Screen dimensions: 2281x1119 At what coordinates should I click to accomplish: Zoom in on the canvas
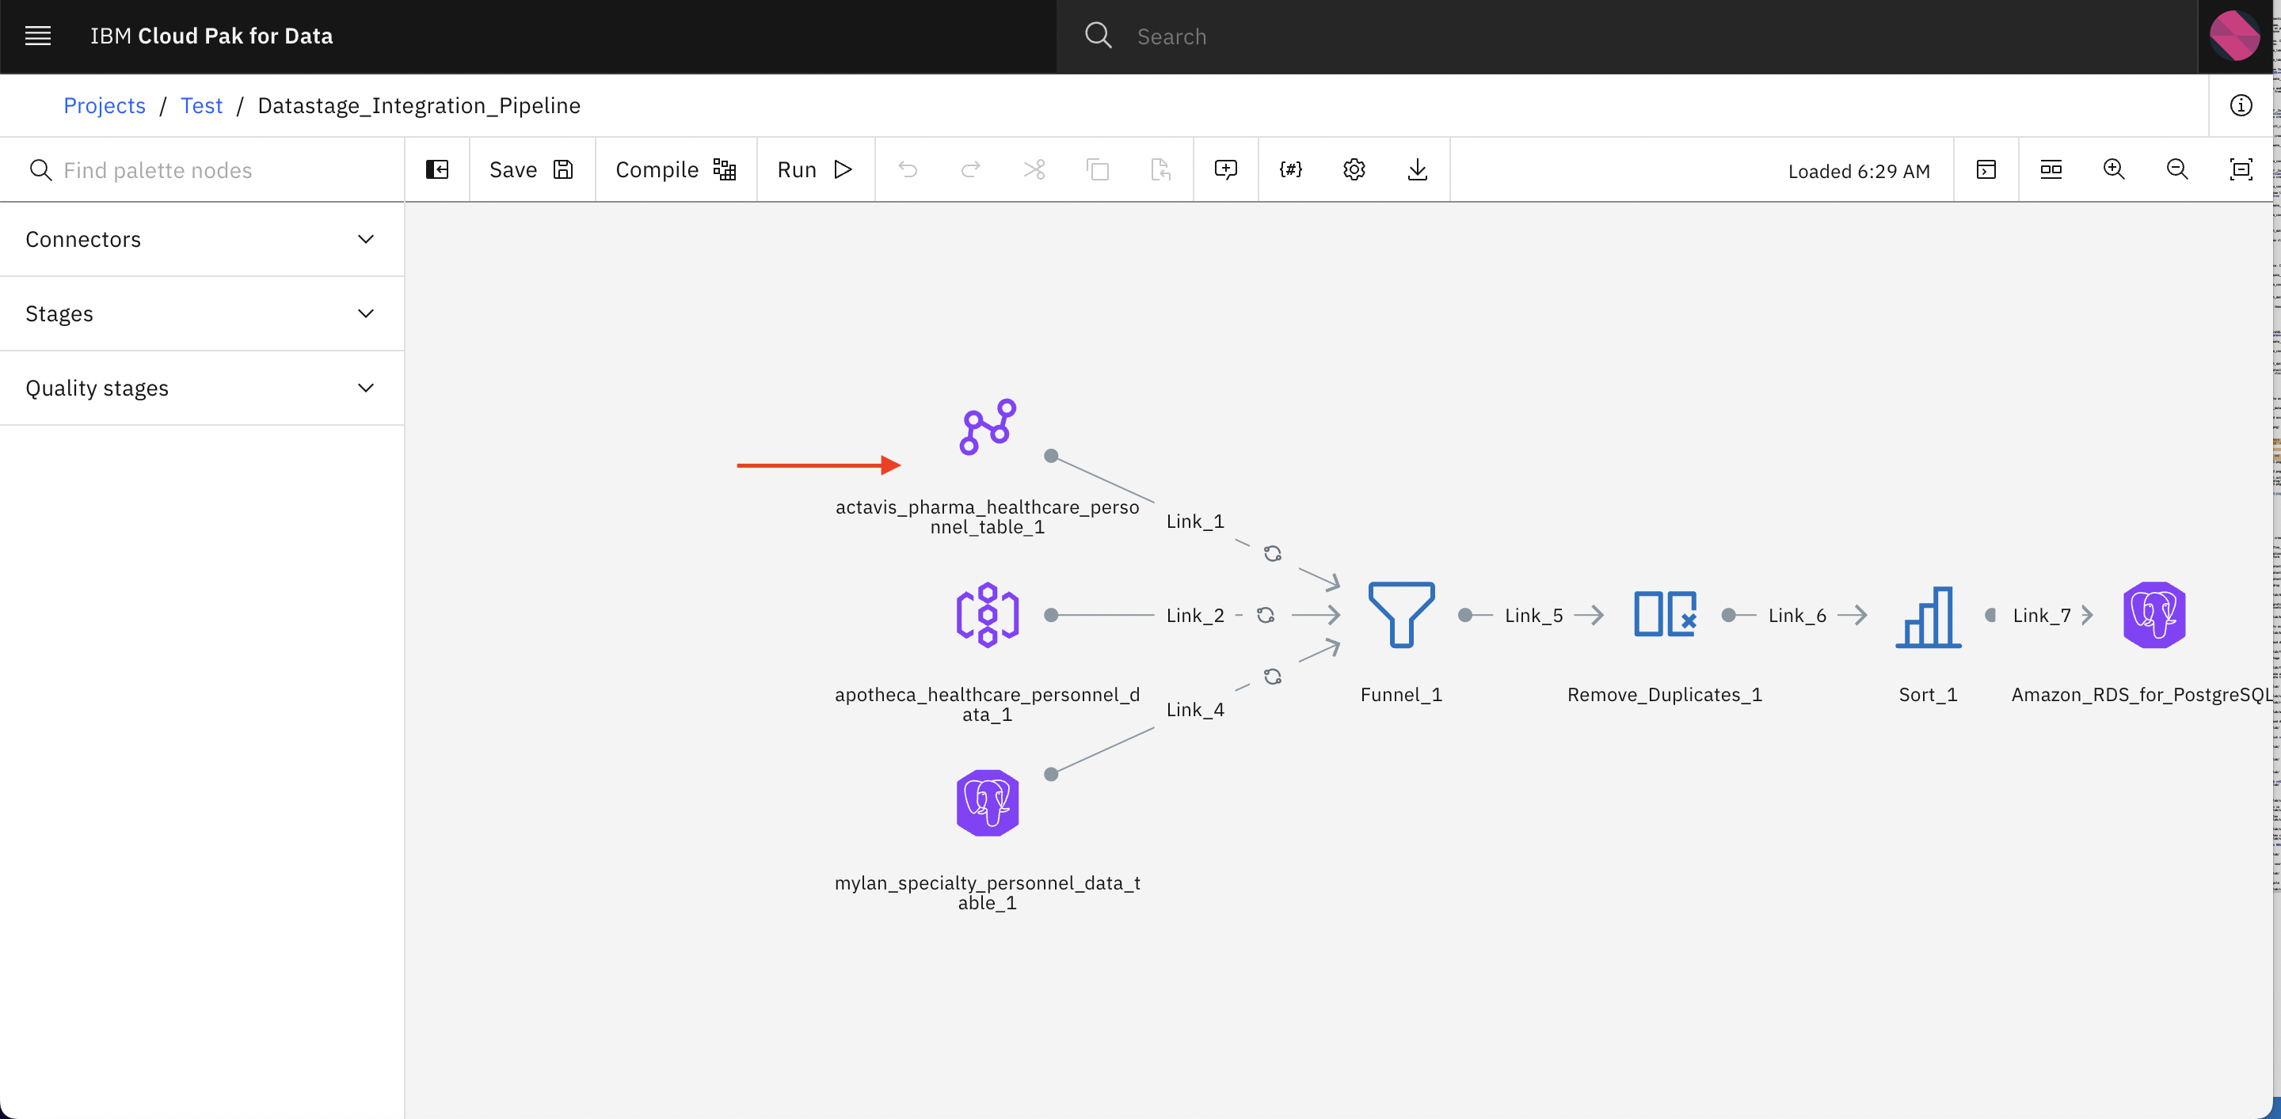(2114, 170)
